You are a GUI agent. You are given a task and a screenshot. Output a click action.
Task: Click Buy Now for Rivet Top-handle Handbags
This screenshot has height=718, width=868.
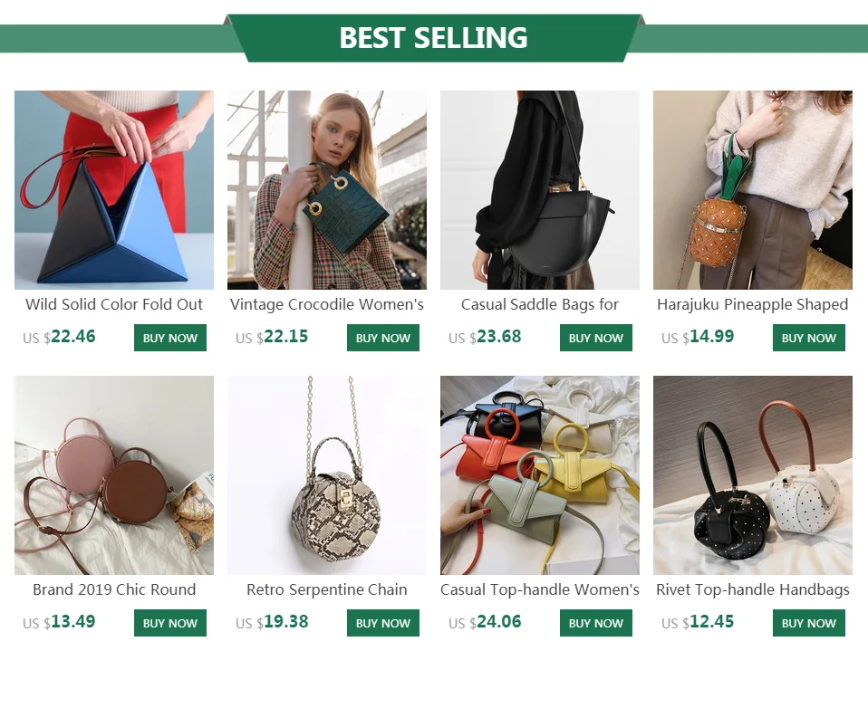tap(809, 623)
